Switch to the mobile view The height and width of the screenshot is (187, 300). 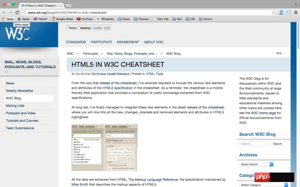(x=97, y=28)
